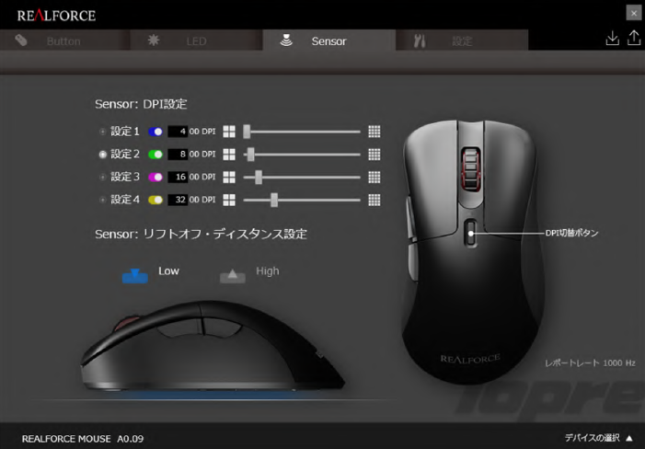Toggle the blue switch for 設定 1
This screenshot has width=645, height=449.
click(155, 132)
